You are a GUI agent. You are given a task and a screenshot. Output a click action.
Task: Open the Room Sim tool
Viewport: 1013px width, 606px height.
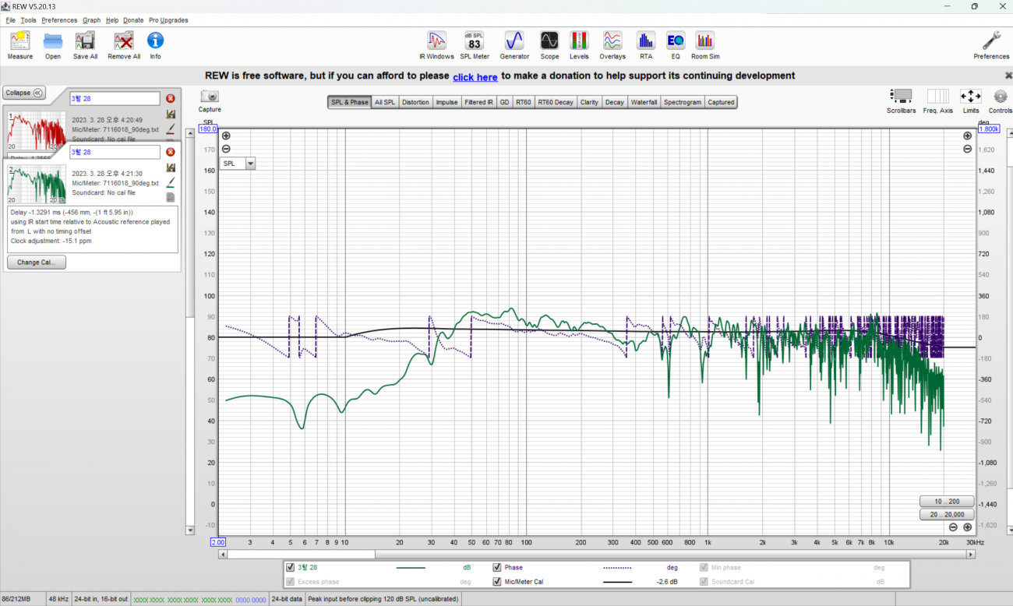(x=705, y=45)
